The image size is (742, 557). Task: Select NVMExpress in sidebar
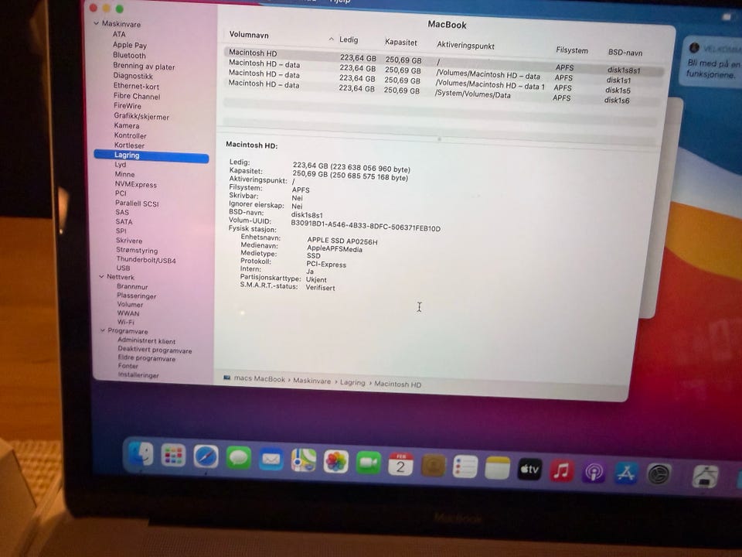click(x=136, y=184)
